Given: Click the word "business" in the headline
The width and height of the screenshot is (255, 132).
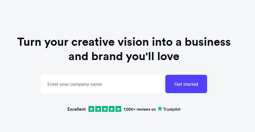Looking at the screenshot, I should [208, 42].
